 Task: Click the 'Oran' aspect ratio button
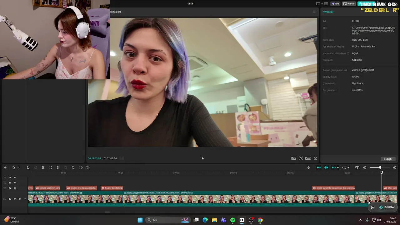coord(308,158)
